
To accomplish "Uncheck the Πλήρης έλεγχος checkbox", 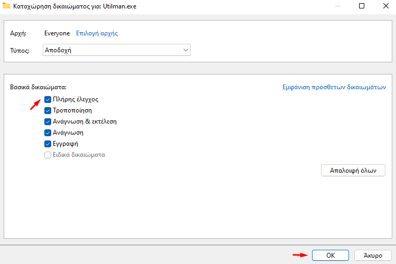I will coord(48,100).
